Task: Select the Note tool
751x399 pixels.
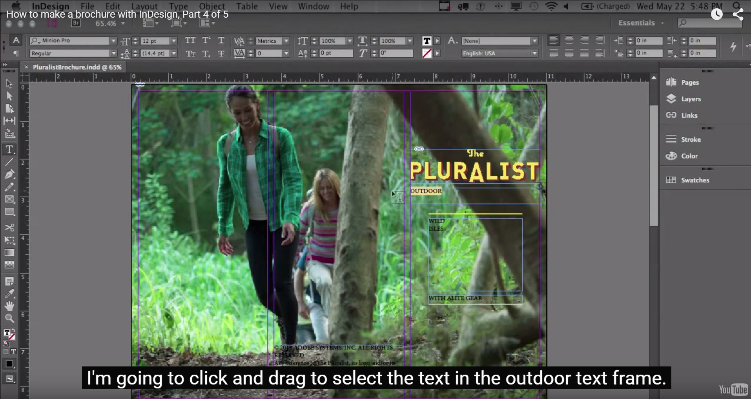Action: coord(9,281)
